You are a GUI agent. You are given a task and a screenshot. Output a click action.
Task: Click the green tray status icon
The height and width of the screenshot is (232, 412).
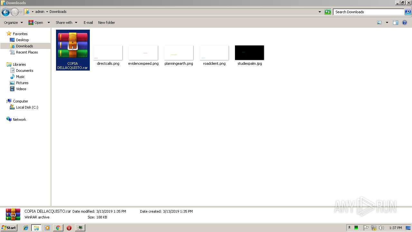(x=356, y=228)
